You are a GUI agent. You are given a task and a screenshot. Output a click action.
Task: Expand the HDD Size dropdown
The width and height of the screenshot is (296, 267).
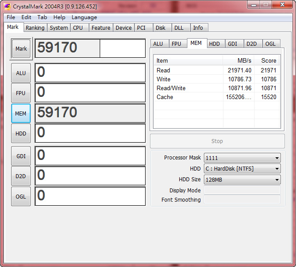[242, 179]
